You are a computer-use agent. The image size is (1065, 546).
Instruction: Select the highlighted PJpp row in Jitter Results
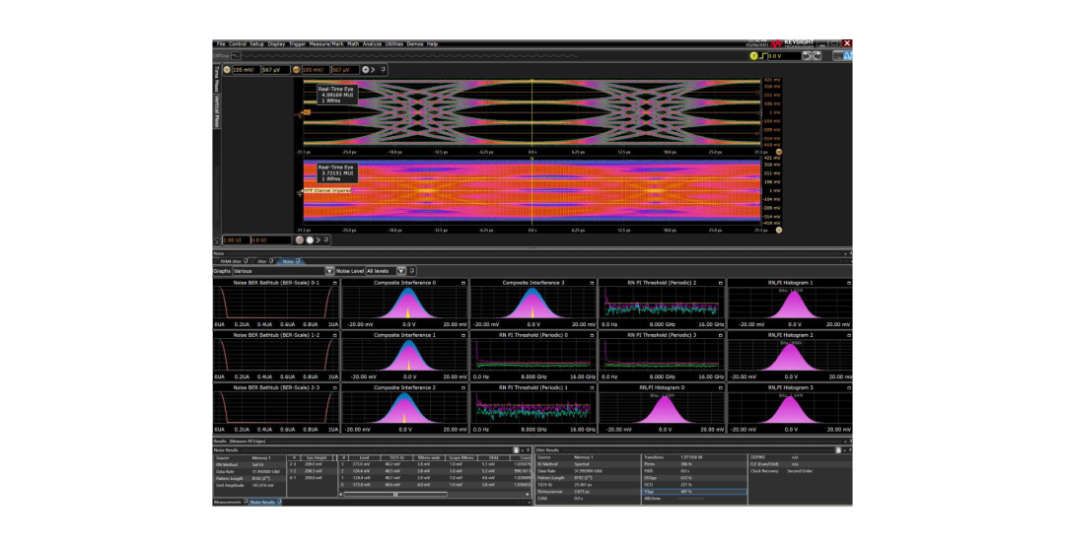tap(694, 492)
